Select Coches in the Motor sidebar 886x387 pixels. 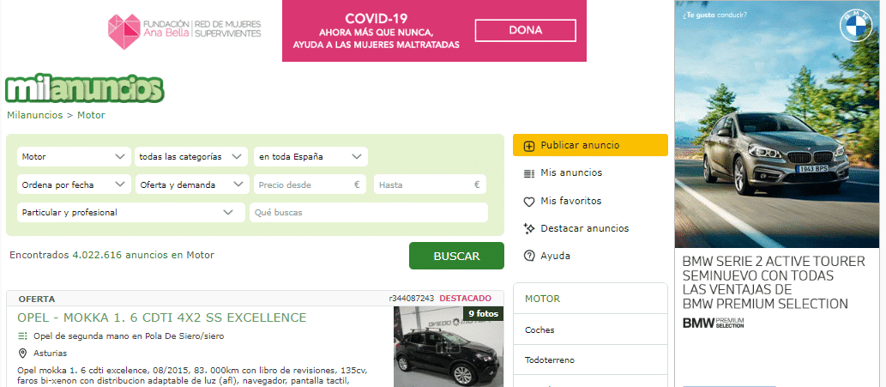click(x=539, y=330)
